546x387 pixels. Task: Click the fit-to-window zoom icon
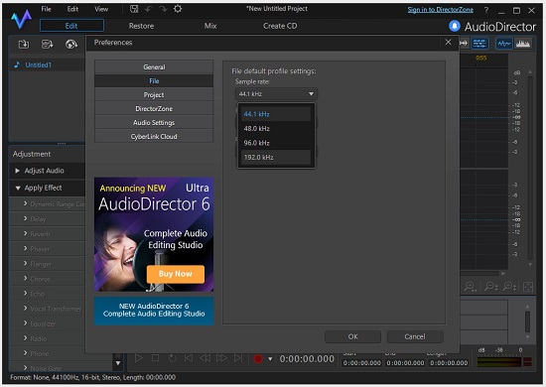(x=528, y=287)
